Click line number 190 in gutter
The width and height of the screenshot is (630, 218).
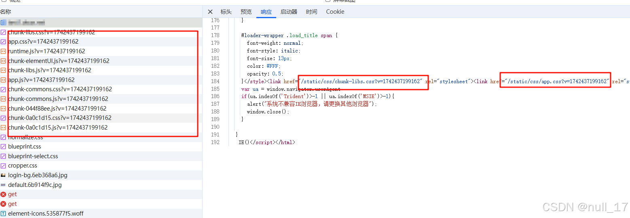coord(215,127)
